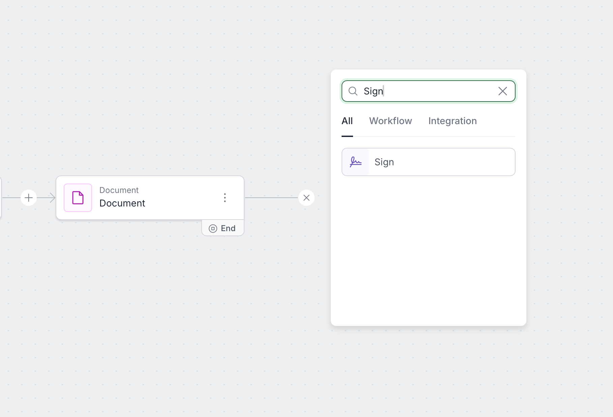
Task: Click the stop icon inside the End button
Action: point(213,228)
